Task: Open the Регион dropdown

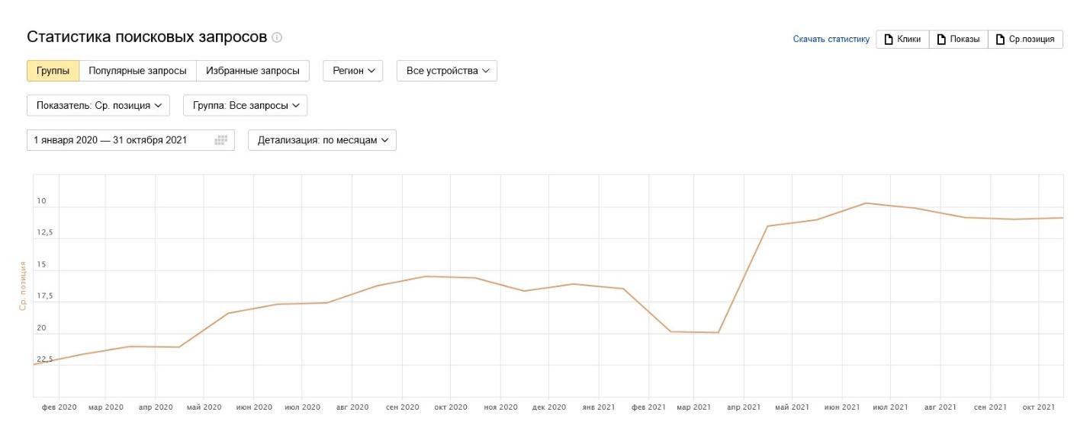Action: 353,71
